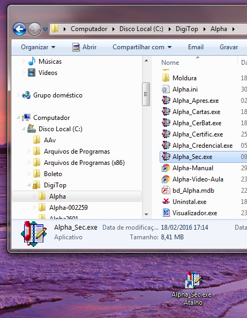Click the Grupo doméstico icon
The width and height of the screenshot is (247, 318).
click(26, 95)
